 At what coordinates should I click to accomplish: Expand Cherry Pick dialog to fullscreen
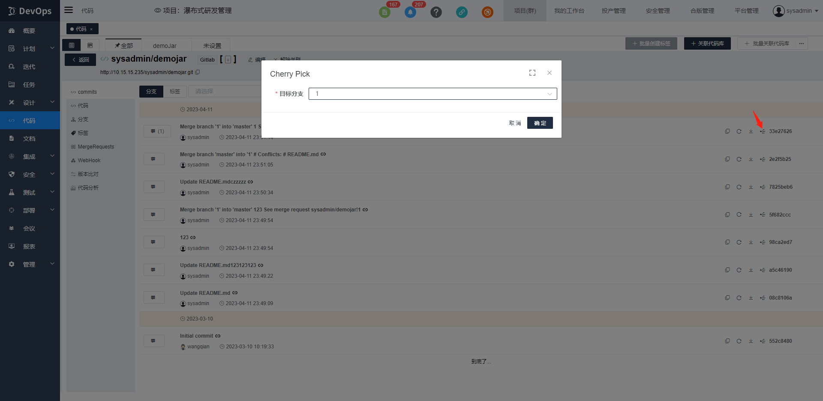pos(532,73)
